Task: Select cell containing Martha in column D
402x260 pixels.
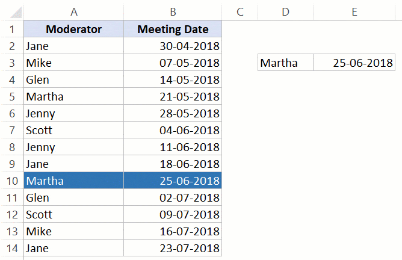Action: point(286,63)
